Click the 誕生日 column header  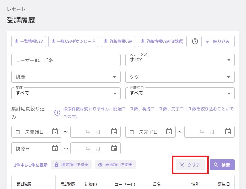tap(224, 184)
